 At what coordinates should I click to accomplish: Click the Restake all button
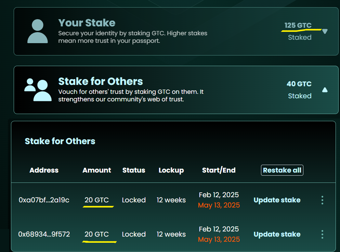tap(282, 170)
